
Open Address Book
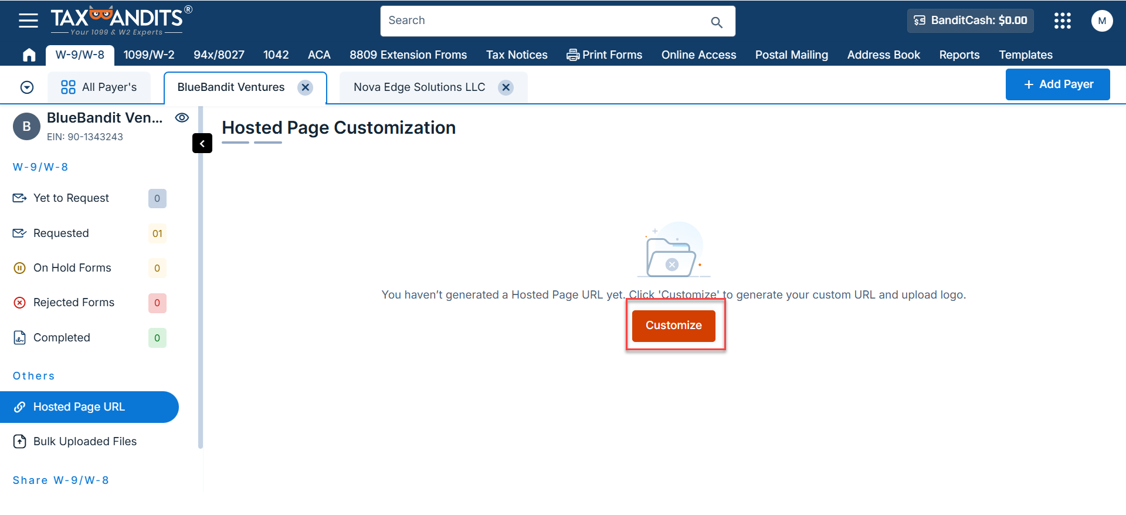pyautogui.click(x=883, y=55)
